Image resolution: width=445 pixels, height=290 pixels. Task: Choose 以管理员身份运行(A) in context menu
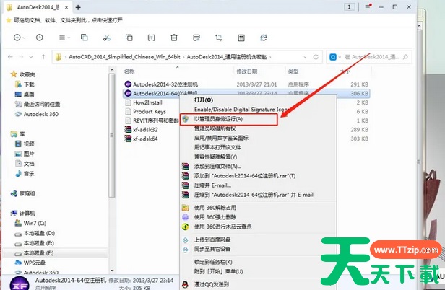218,119
